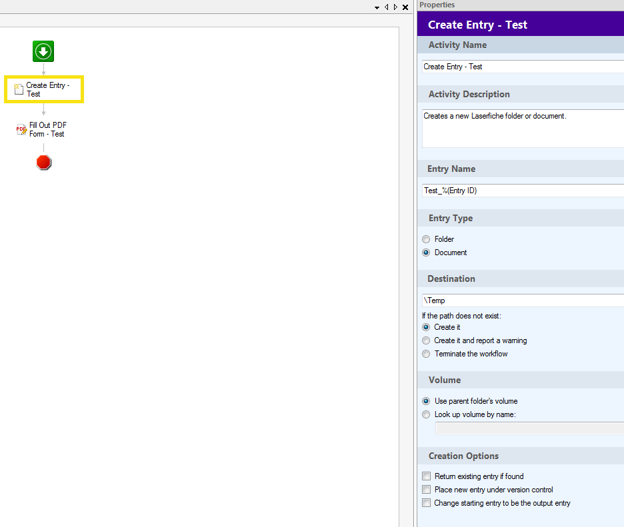Open the designer tab list dropdown arrow

point(377,7)
